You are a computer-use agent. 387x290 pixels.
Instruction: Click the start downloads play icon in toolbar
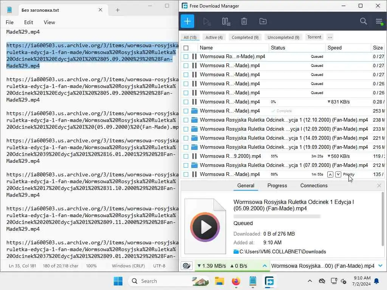(207, 22)
